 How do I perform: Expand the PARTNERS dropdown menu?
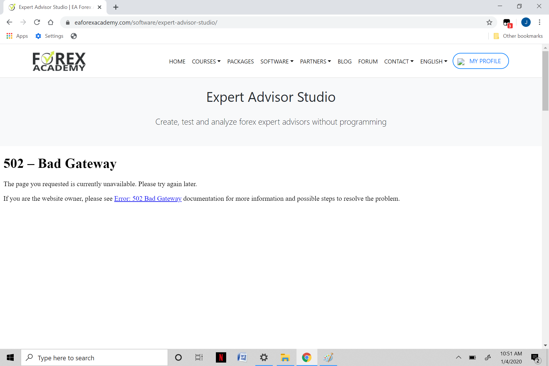coord(315,61)
